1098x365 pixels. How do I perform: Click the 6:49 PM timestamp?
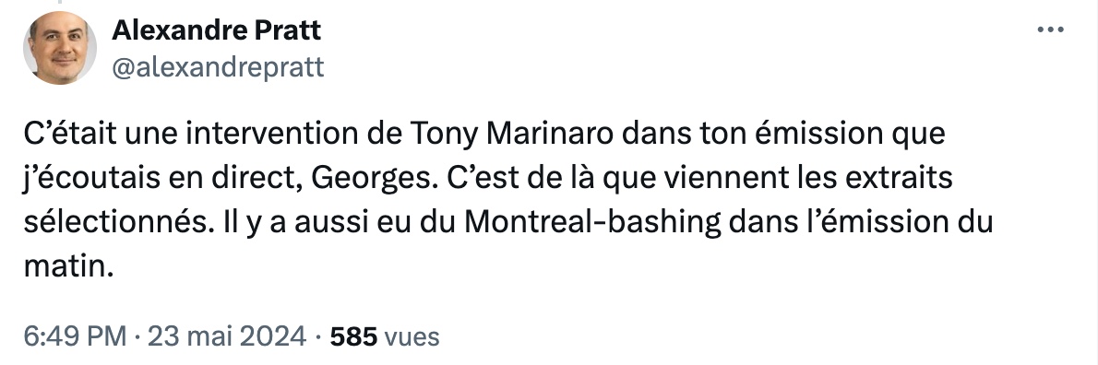75,336
